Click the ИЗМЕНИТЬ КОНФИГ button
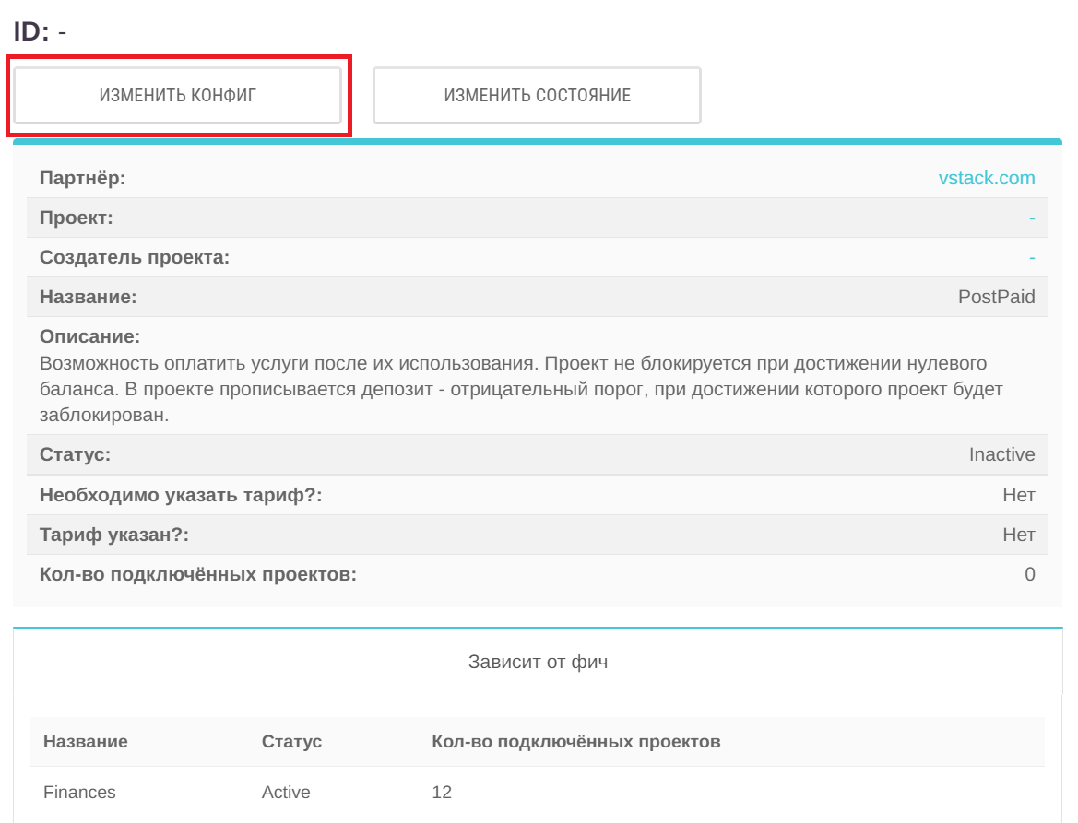Screen dimensions: 1078x823 pos(177,95)
